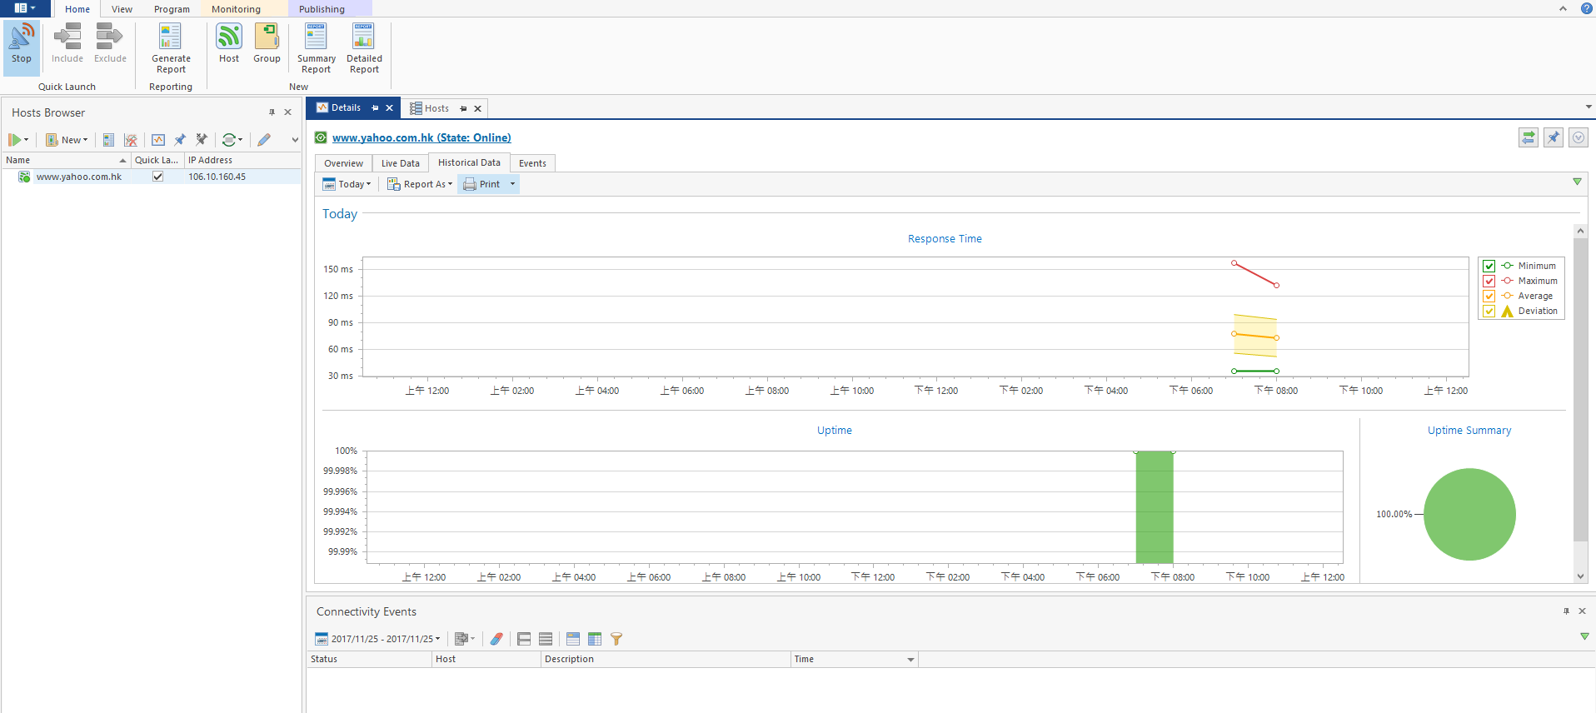This screenshot has width=1596, height=713.
Task: Click the pencil edit icon in Hosts Browser
Action: click(x=264, y=140)
